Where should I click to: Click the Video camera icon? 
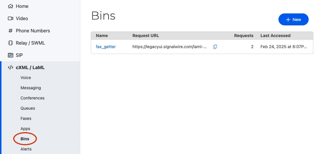[x=11, y=18]
